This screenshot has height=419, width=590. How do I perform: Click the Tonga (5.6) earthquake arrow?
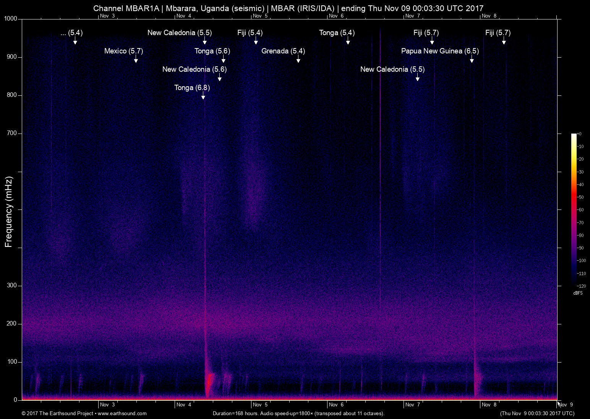[212, 51]
